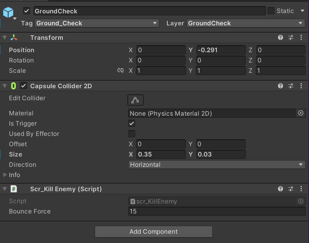Screen dimensions: 309x243
Task: Collapse the Transform component header
Action: click(x=5, y=37)
